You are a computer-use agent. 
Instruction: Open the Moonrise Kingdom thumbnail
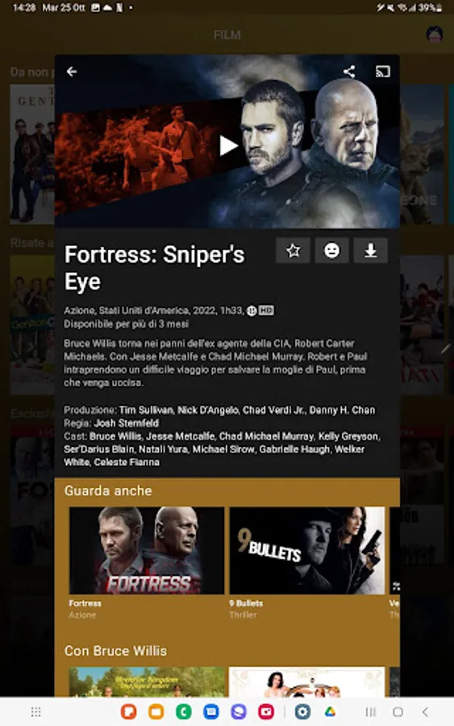(147, 682)
